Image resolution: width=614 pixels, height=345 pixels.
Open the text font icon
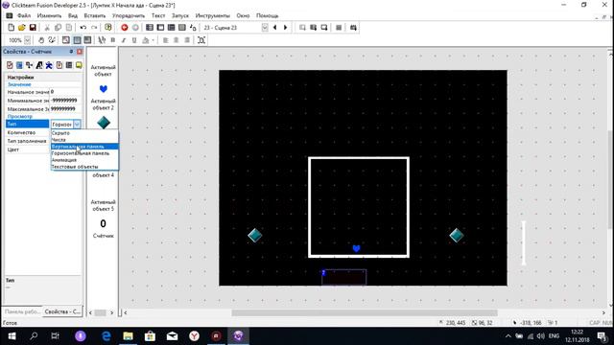tap(102, 40)
